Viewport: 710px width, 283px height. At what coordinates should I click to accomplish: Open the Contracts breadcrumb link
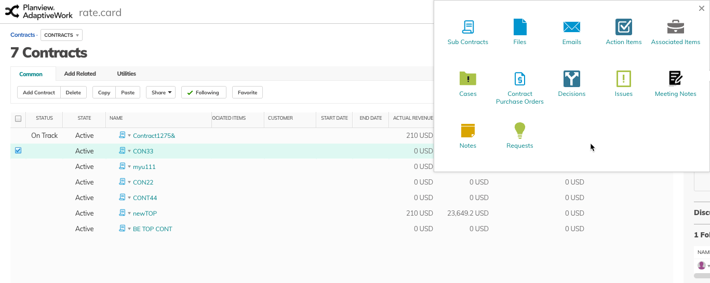tap(23, 35)
